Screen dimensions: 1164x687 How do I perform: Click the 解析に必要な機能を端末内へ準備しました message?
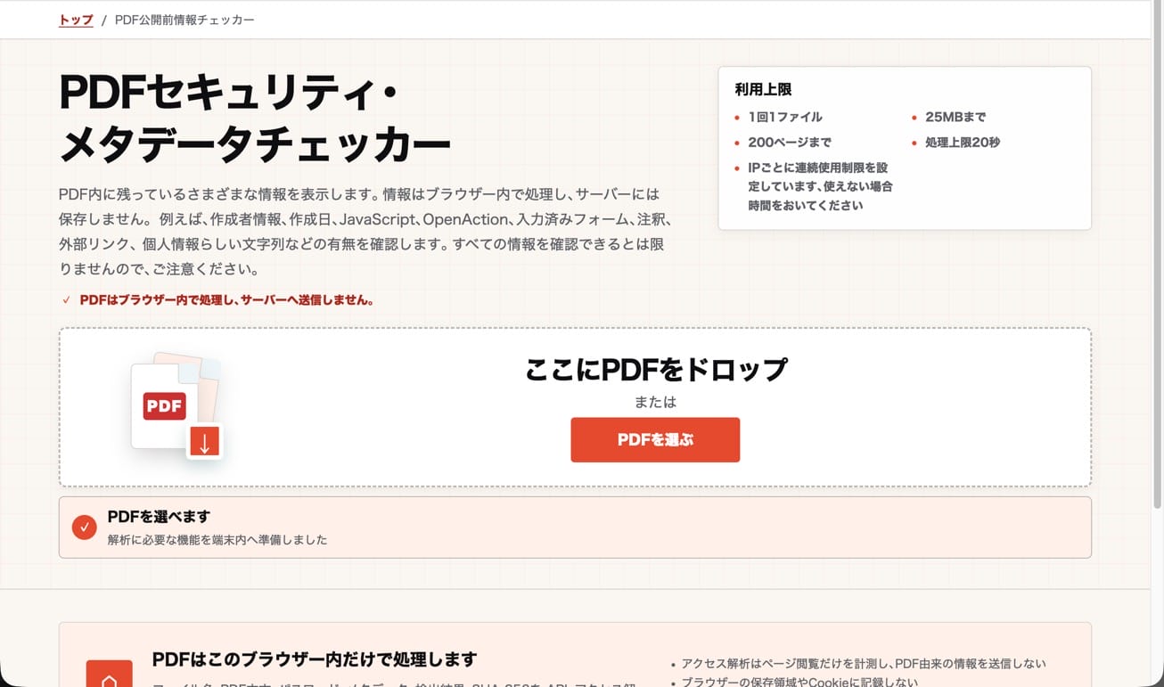click(217, 539)
